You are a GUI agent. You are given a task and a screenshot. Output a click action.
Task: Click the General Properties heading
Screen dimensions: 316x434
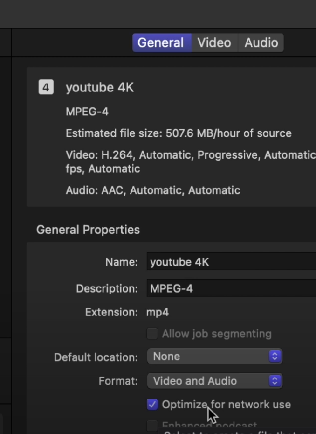(x=88, y=230)
